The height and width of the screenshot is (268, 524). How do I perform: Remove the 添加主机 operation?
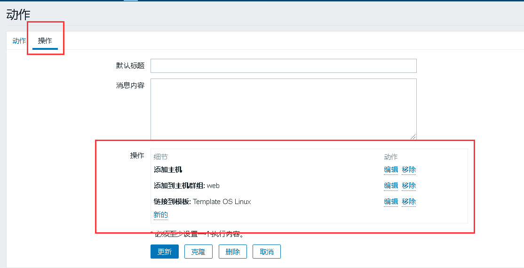(x=409, y=170)
